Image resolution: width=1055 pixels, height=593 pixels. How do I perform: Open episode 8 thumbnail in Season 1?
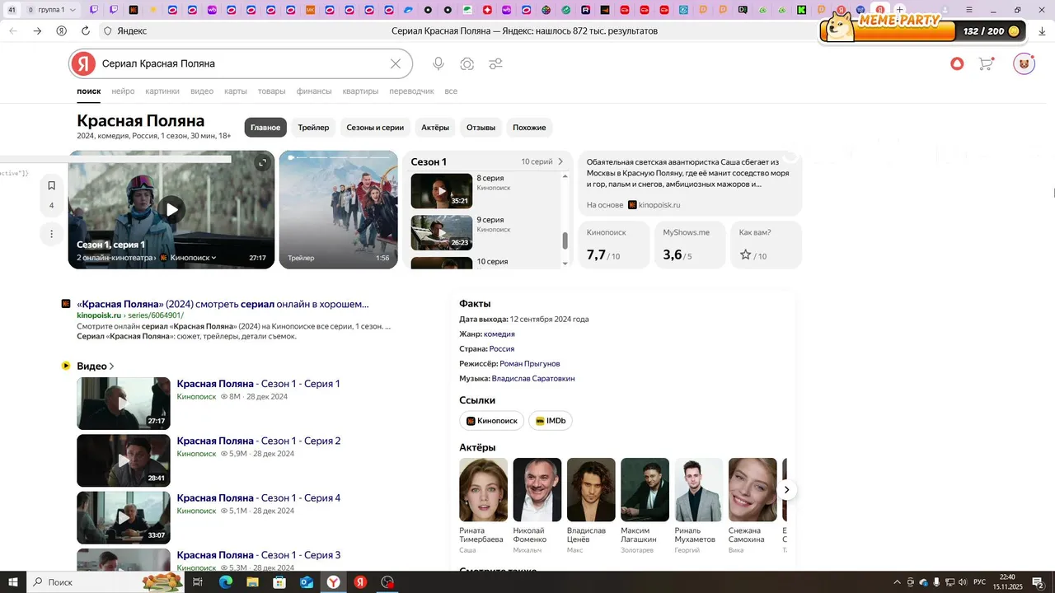442,191
